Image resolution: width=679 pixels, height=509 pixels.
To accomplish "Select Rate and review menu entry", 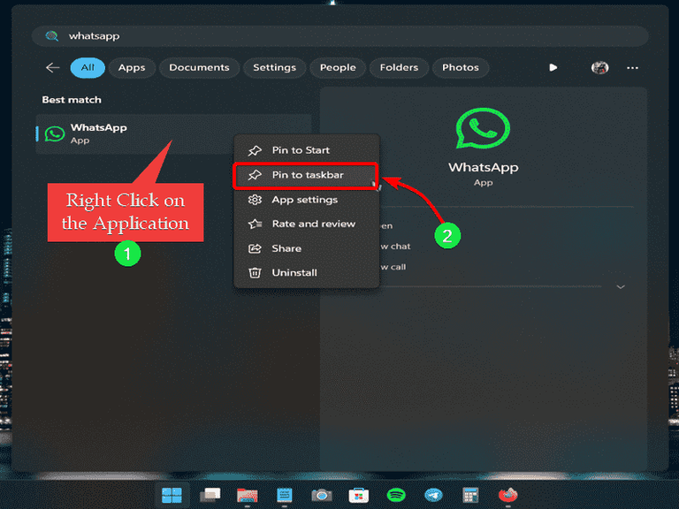I will (x=306, y=224).
